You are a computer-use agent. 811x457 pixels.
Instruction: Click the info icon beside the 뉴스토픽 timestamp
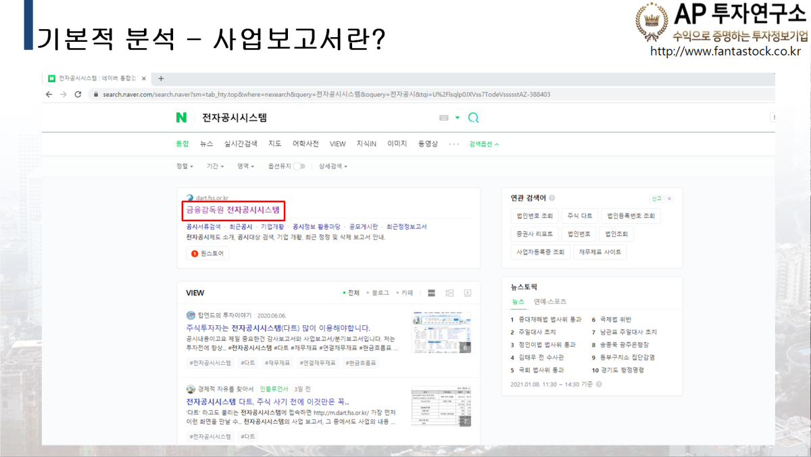[x=599, y=384]
